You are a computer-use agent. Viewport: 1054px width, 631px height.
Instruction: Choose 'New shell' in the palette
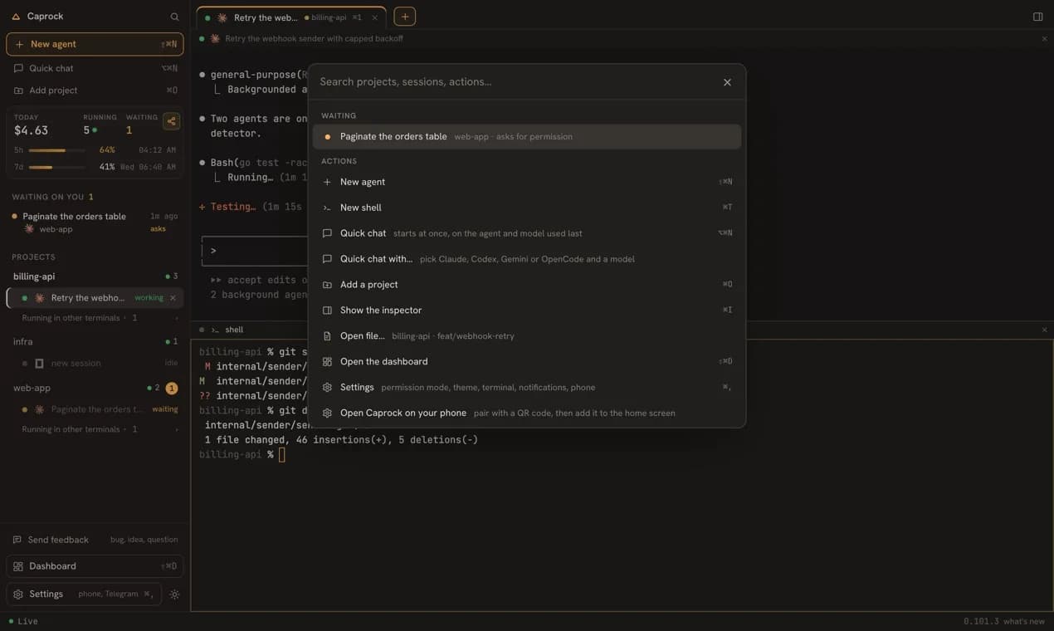tap(527, 208)
